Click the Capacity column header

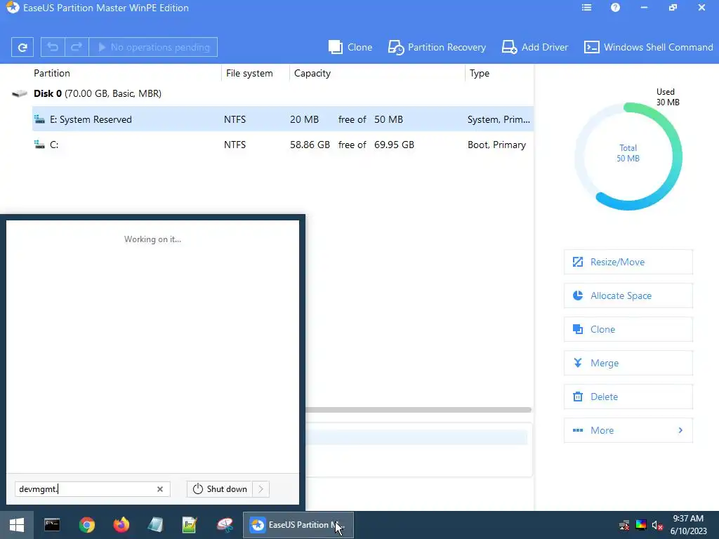point(312,73)
